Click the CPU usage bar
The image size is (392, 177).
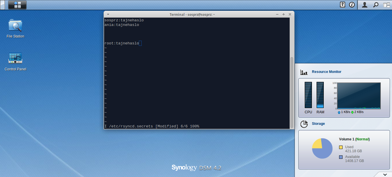click(x=308, y=95)
